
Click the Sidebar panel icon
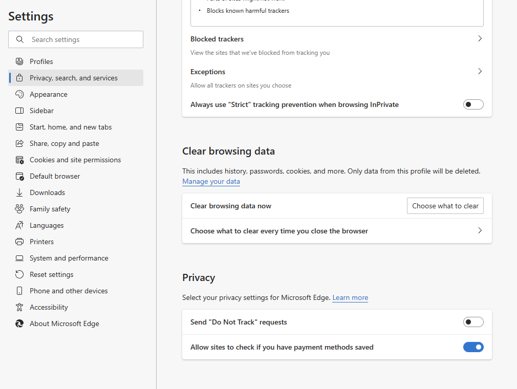pyautogui.click(x=19, y=111)
